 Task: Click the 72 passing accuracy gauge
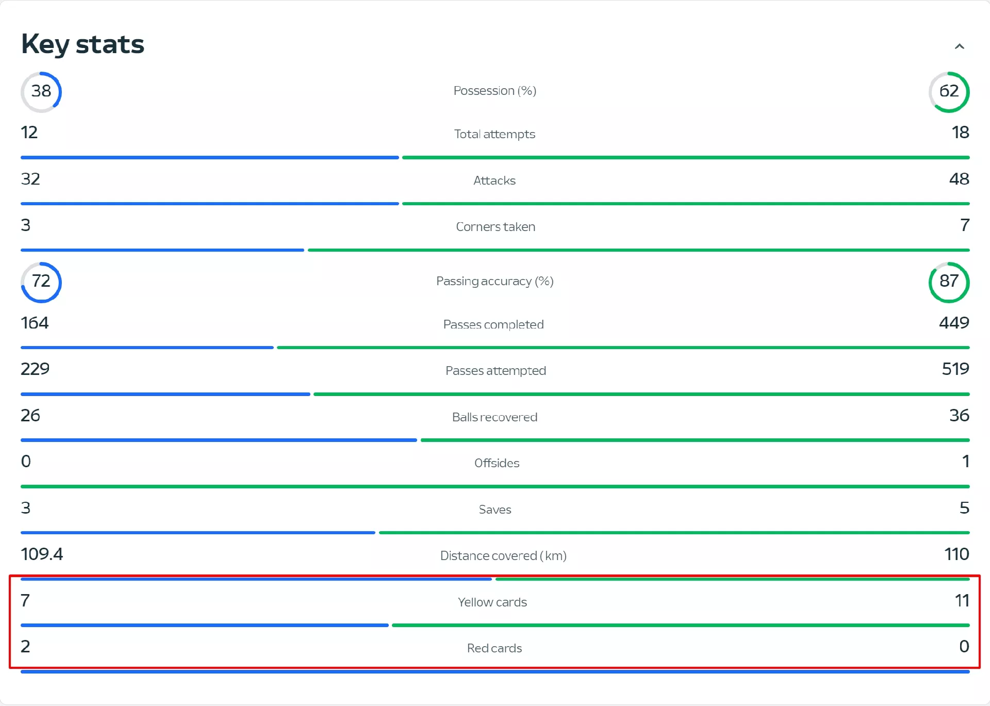pos(41,282)
